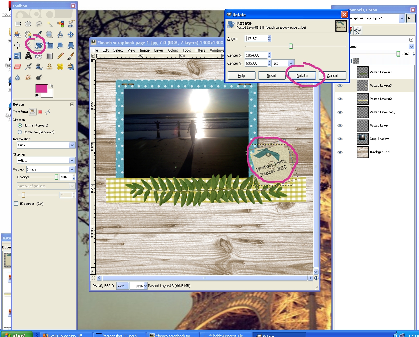Click the foreground pink color swatch
The image size is (419, 337).
[x=41, y=88]
